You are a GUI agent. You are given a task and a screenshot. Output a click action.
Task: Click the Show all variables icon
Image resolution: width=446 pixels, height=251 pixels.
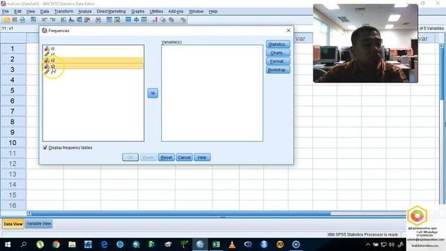coord(171,20)
